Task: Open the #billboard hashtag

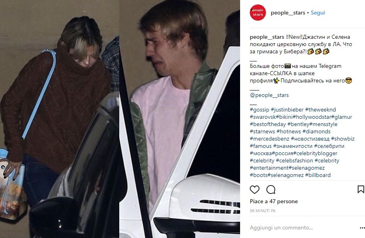Action: click(318, 175)
